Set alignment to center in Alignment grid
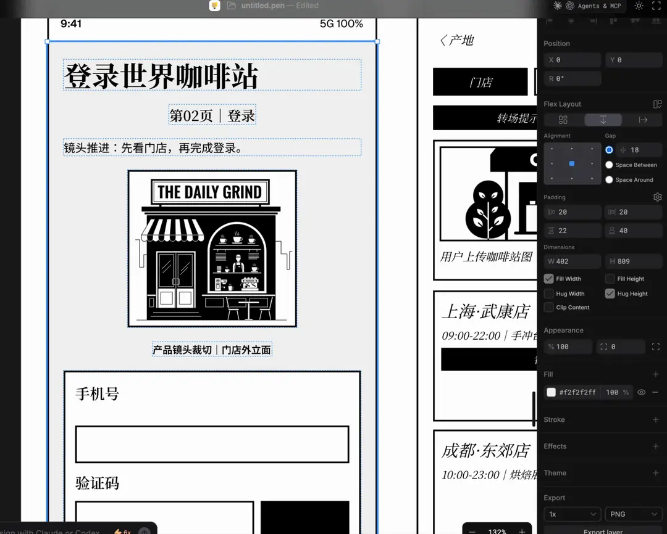The height and width of the screenshot is (534, 667). pyautogui.click(x=572, y=163)
